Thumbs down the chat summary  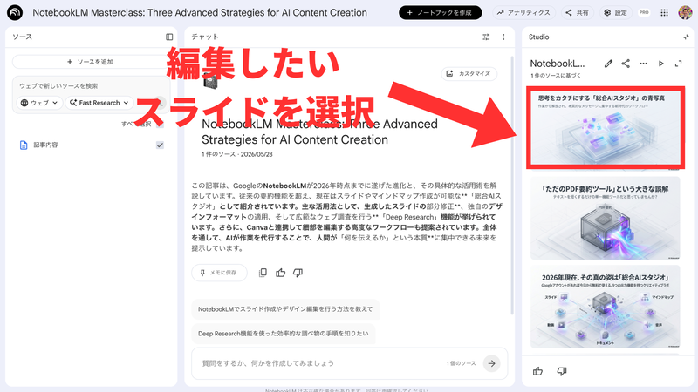(x=298, y=273)
